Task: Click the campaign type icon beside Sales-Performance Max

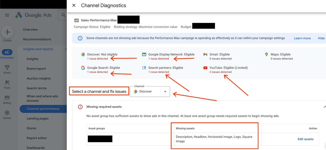Action: 76,20
